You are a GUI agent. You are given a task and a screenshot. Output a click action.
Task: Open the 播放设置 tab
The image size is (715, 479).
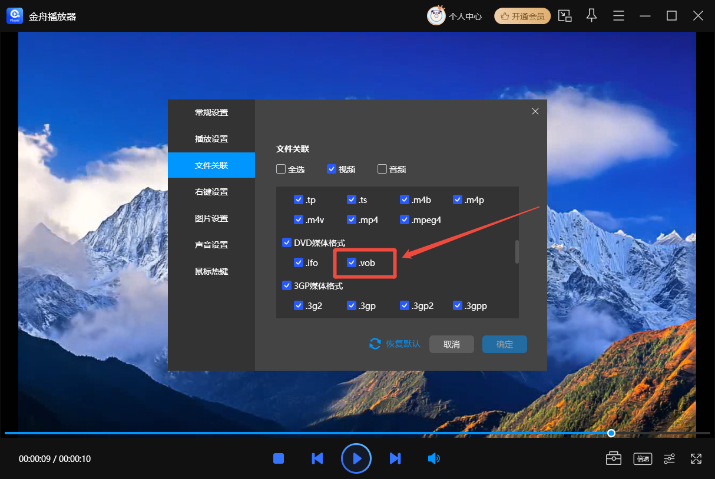coord(211,139)
